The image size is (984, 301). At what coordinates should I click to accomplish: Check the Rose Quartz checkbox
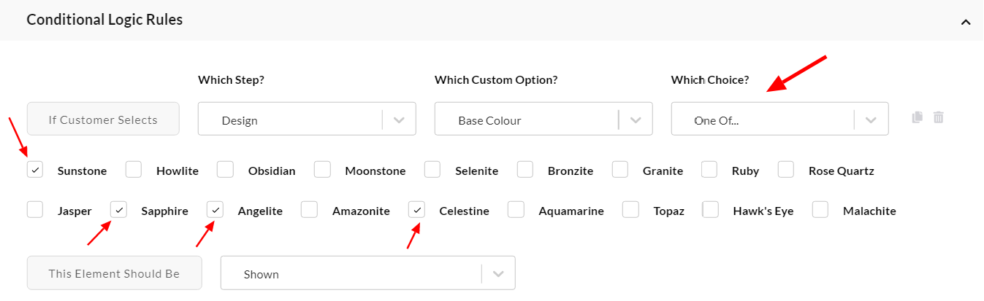point(786,170)
